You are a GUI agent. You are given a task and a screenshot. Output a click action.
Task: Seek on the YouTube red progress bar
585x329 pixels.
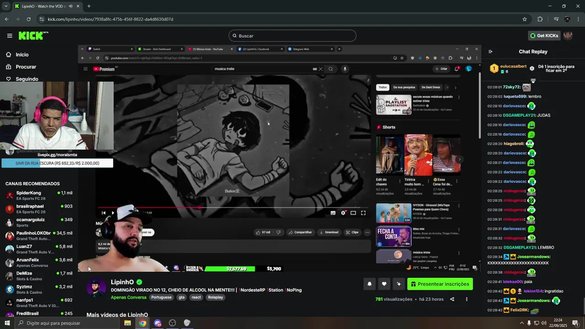[x=233, y=207]
